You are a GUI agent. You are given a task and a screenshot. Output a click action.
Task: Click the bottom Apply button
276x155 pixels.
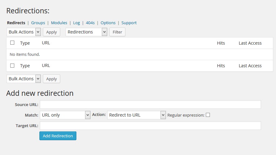52,79
